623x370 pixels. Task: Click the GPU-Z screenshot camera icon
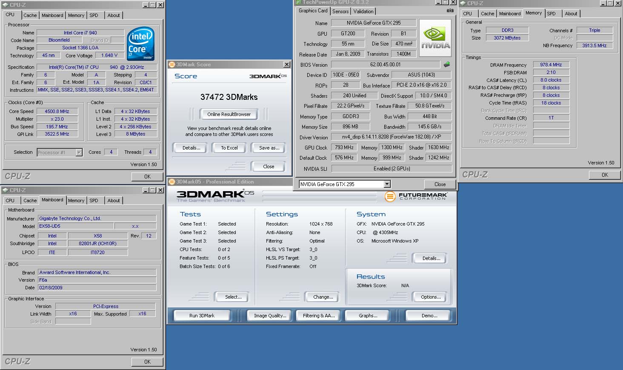(450, 11)
